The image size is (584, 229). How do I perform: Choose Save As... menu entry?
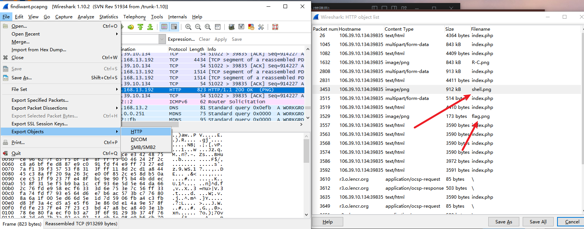pyautogui.click(x=61, y=78)
